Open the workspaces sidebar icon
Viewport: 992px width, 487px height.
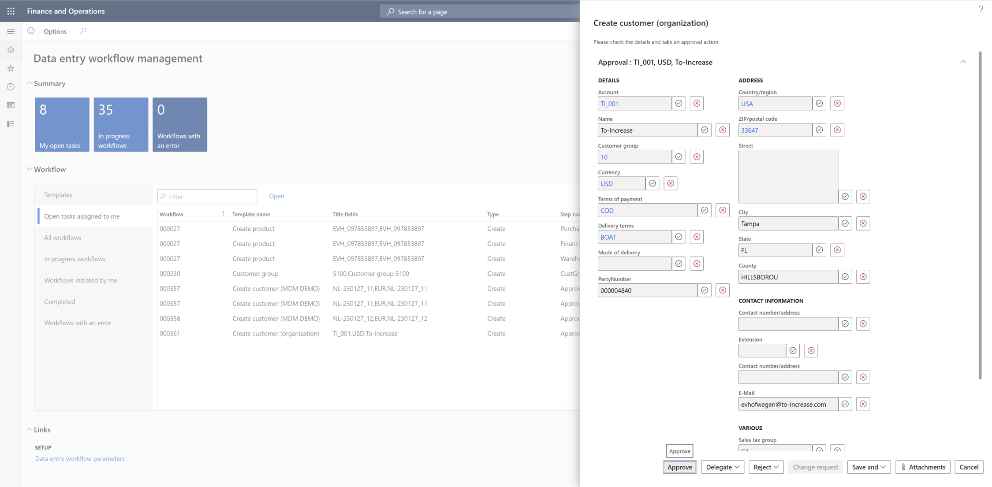11,105
